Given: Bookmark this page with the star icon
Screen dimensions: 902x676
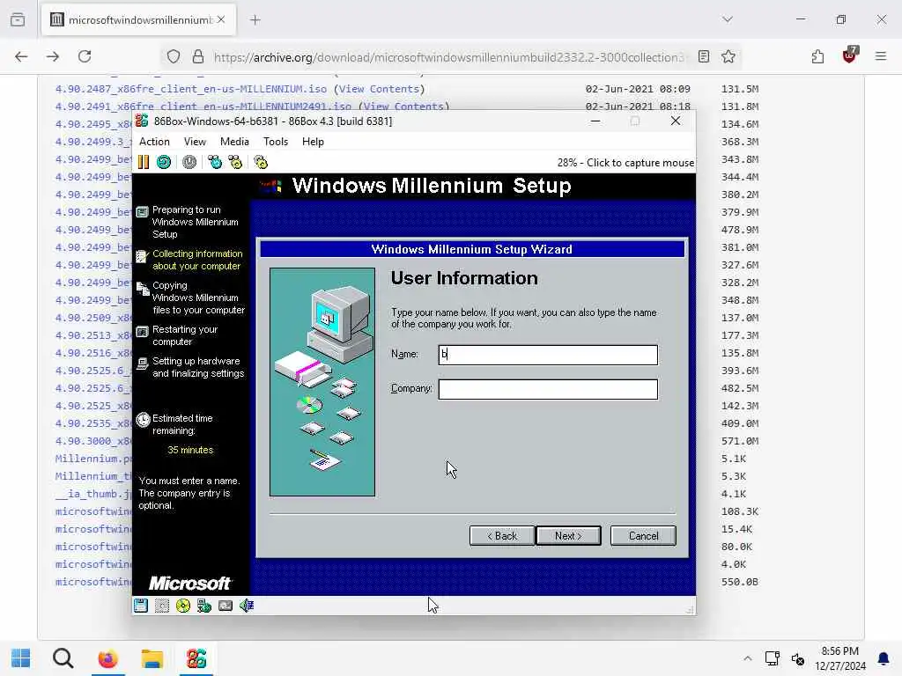Looking at the screenshot, I should [728, 56].
